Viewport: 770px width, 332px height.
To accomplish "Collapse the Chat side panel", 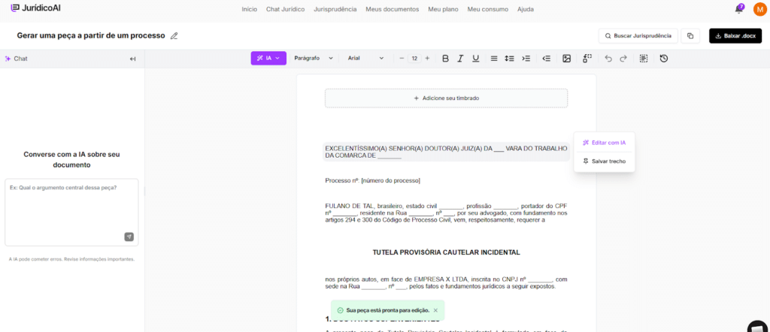I will (x=133, y=59).
